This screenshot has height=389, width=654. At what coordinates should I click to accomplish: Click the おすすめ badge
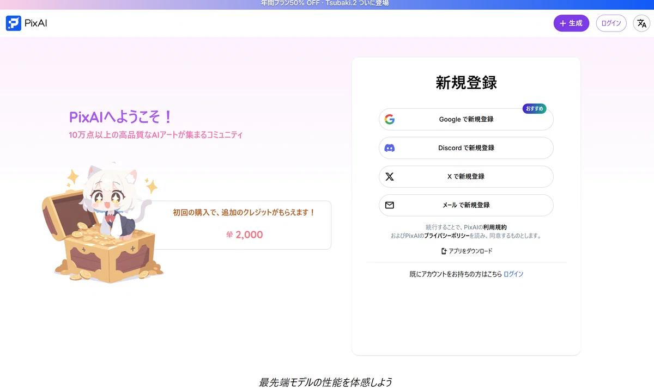534,109
